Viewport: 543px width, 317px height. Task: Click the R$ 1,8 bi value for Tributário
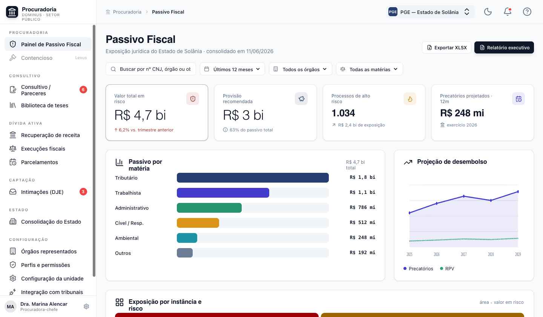coord(362,177)
